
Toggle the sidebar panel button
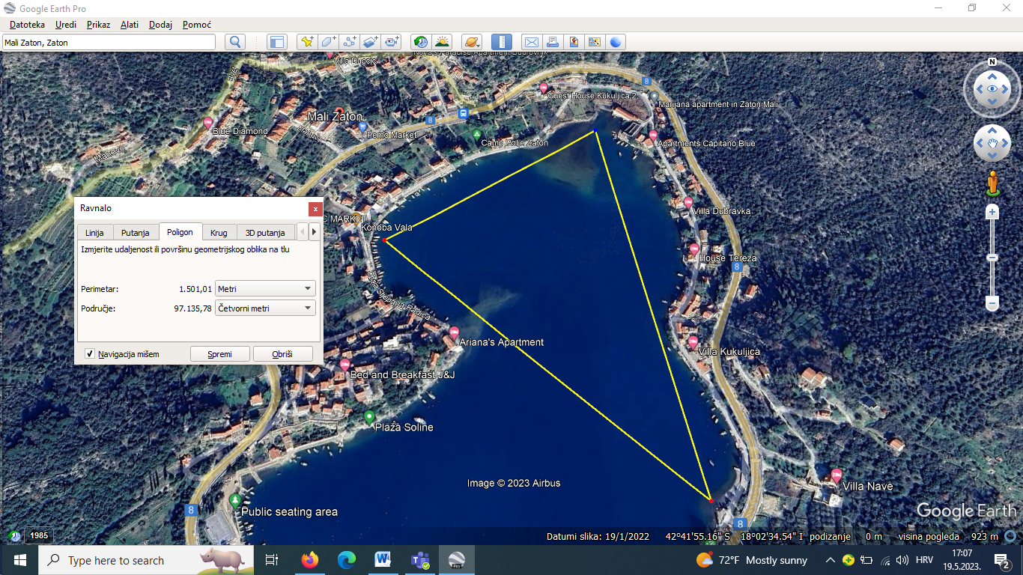pos(277,43)
